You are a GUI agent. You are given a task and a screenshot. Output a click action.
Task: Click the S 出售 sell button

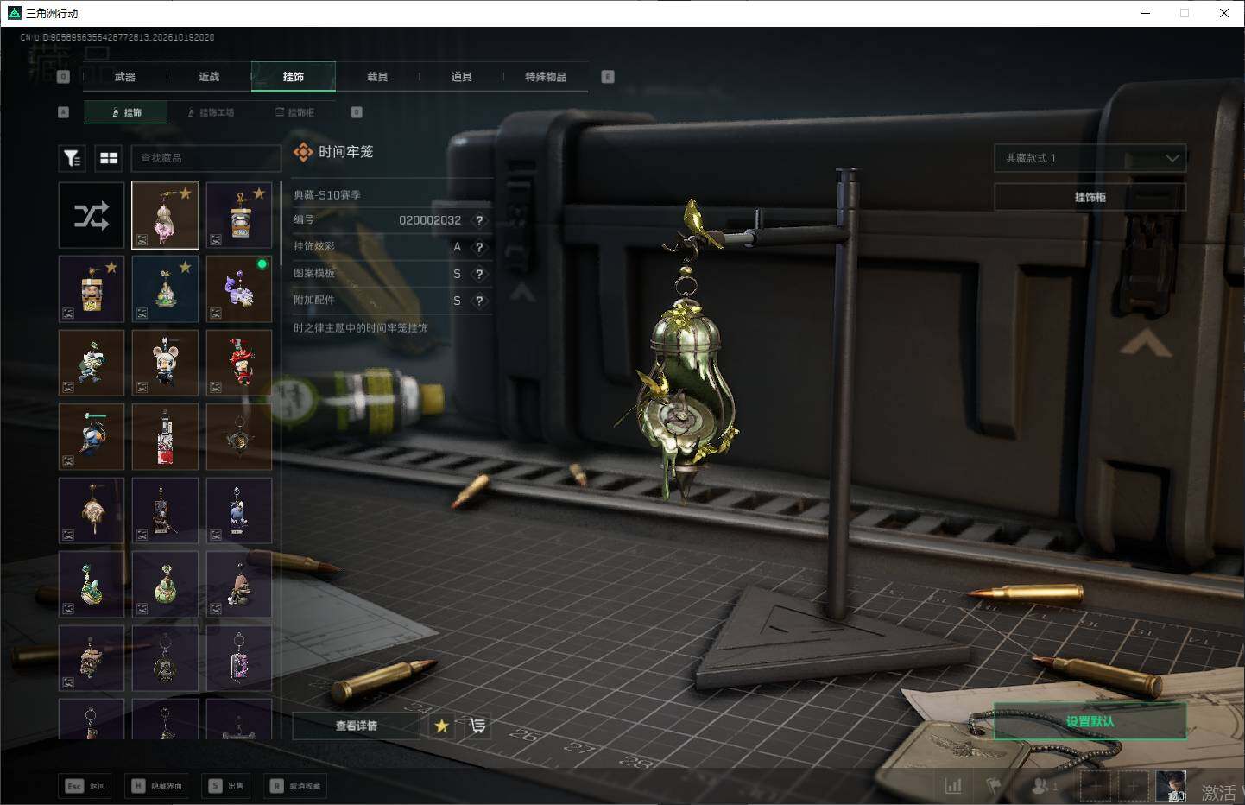[x=226, y=786]
